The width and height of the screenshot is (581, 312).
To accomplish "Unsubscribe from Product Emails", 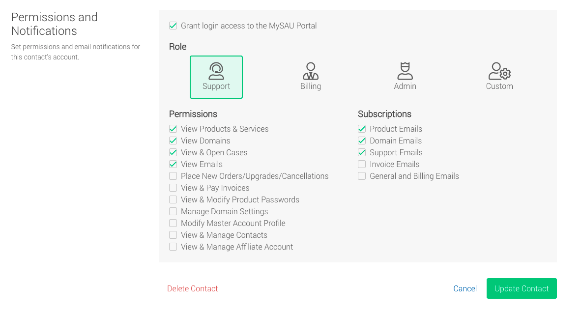I will (x=362, y=129).
